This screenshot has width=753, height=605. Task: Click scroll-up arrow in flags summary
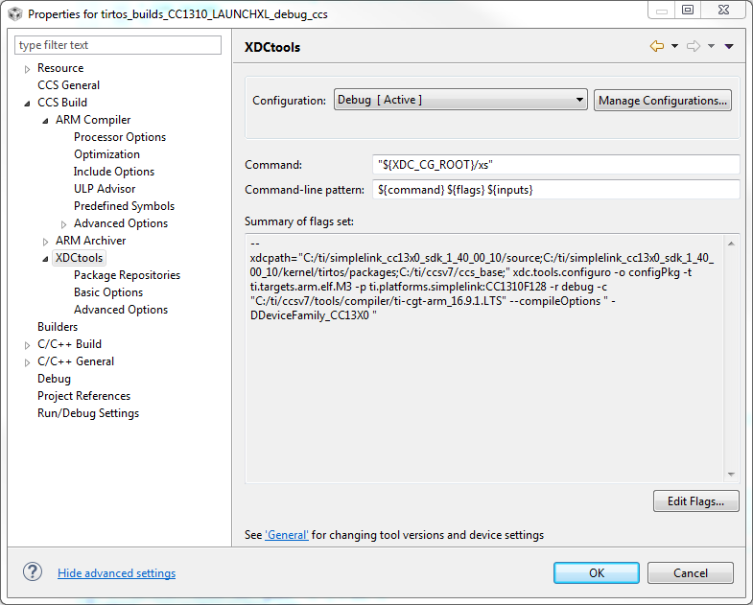point(731,244)
